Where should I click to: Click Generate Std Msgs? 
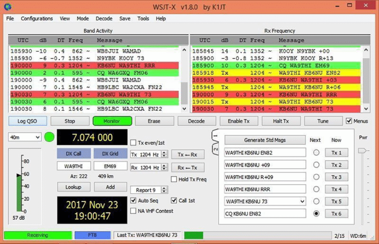tap(265, 140)
